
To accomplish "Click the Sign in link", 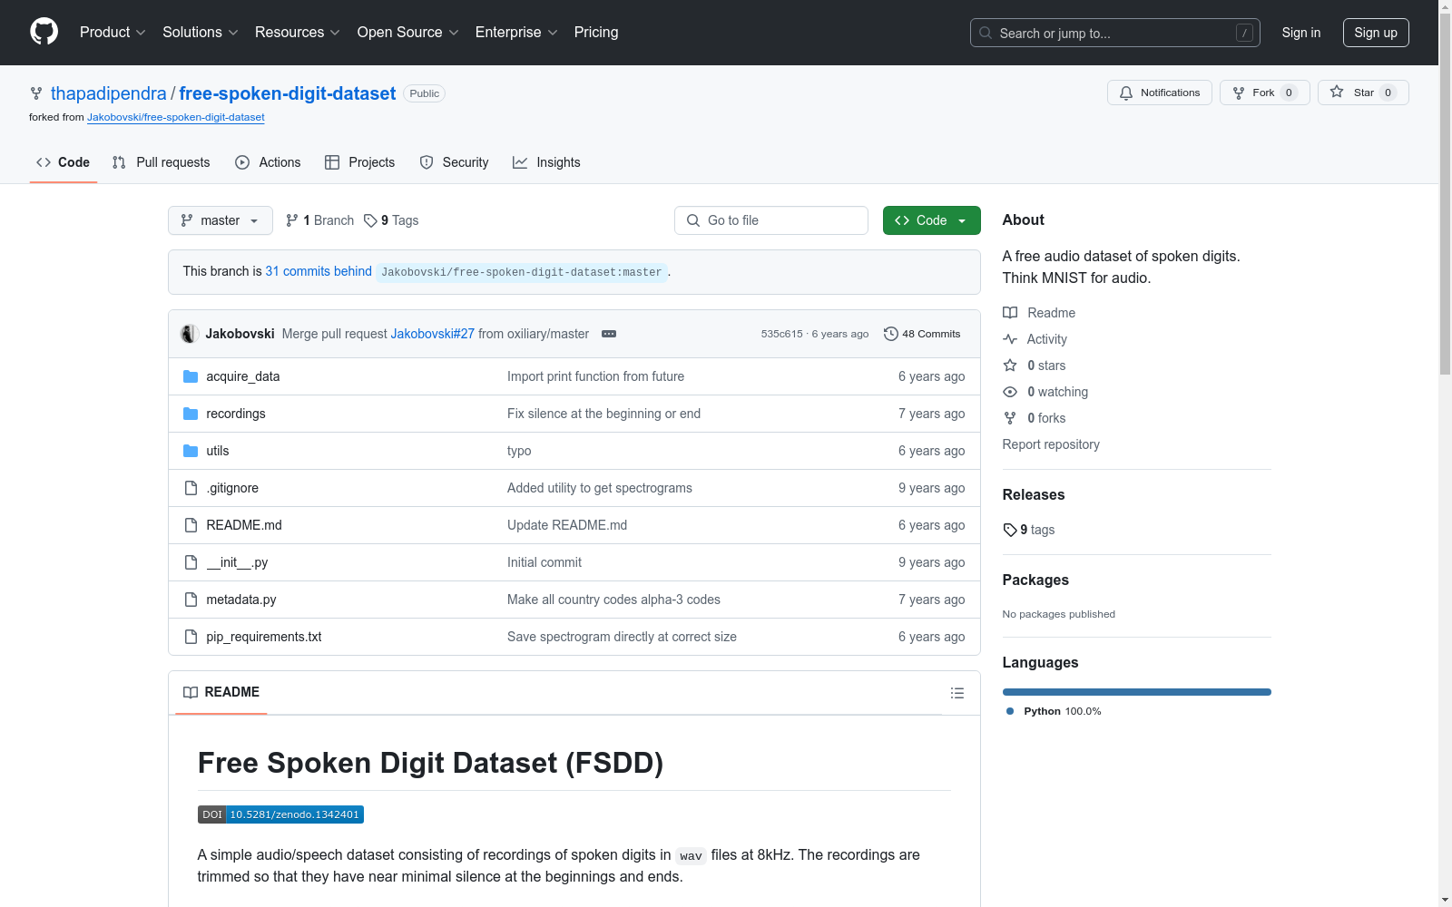I will point(1300,33).
